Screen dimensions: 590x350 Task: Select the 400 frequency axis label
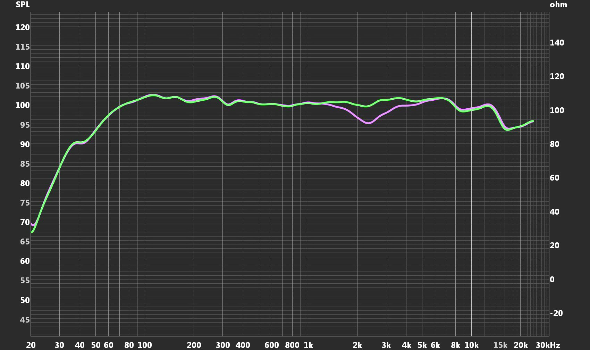[x=243, y=345]
